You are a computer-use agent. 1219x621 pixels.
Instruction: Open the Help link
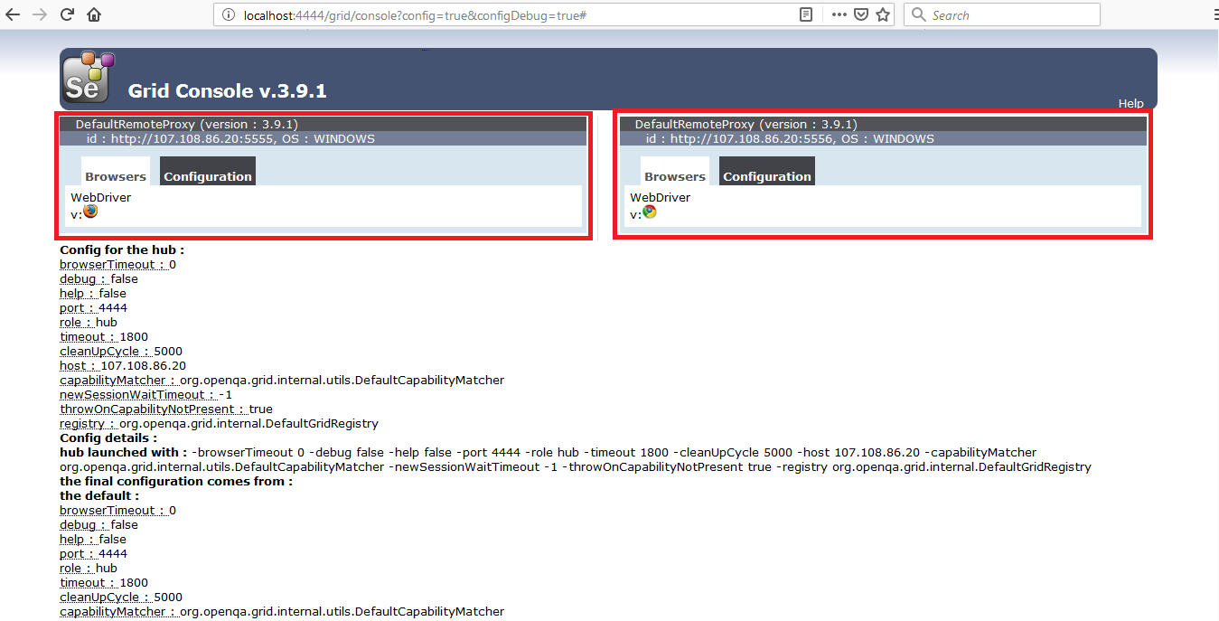1130,103
